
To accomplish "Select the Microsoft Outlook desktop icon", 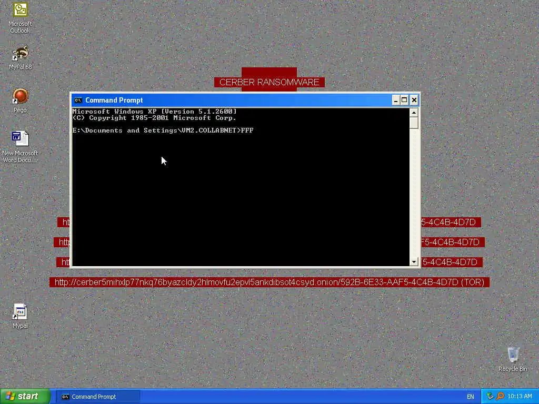I will click(x=20, y=18).
